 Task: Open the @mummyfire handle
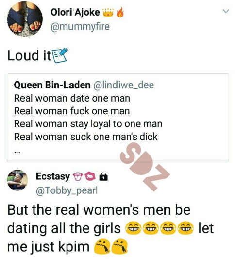coord(80,27)
